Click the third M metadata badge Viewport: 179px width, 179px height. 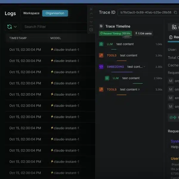pyautogui.click(x=171, y=98)
